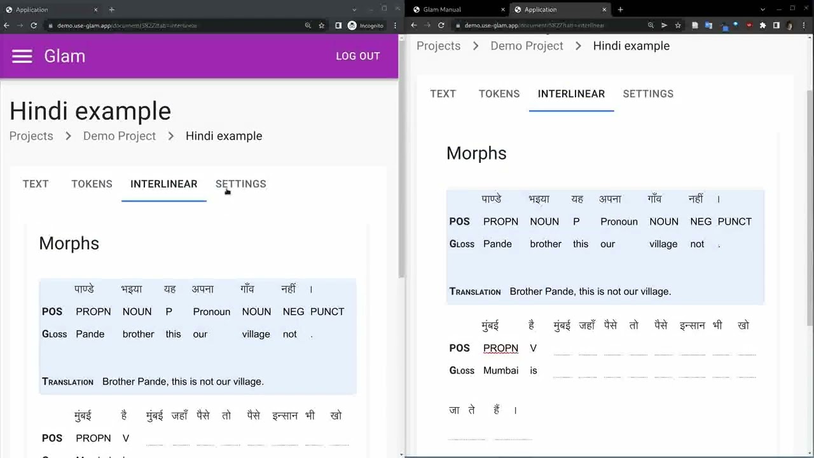
Task: Open Demo Project breadcrumb in right window
Action: pyautogui.click(x=527, y=46)
